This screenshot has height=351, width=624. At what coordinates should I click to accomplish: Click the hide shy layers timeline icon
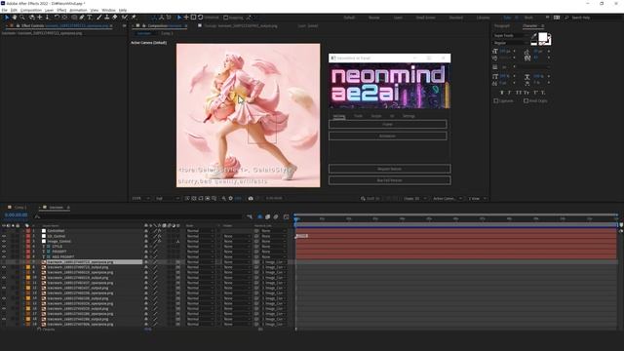[260, 216]
